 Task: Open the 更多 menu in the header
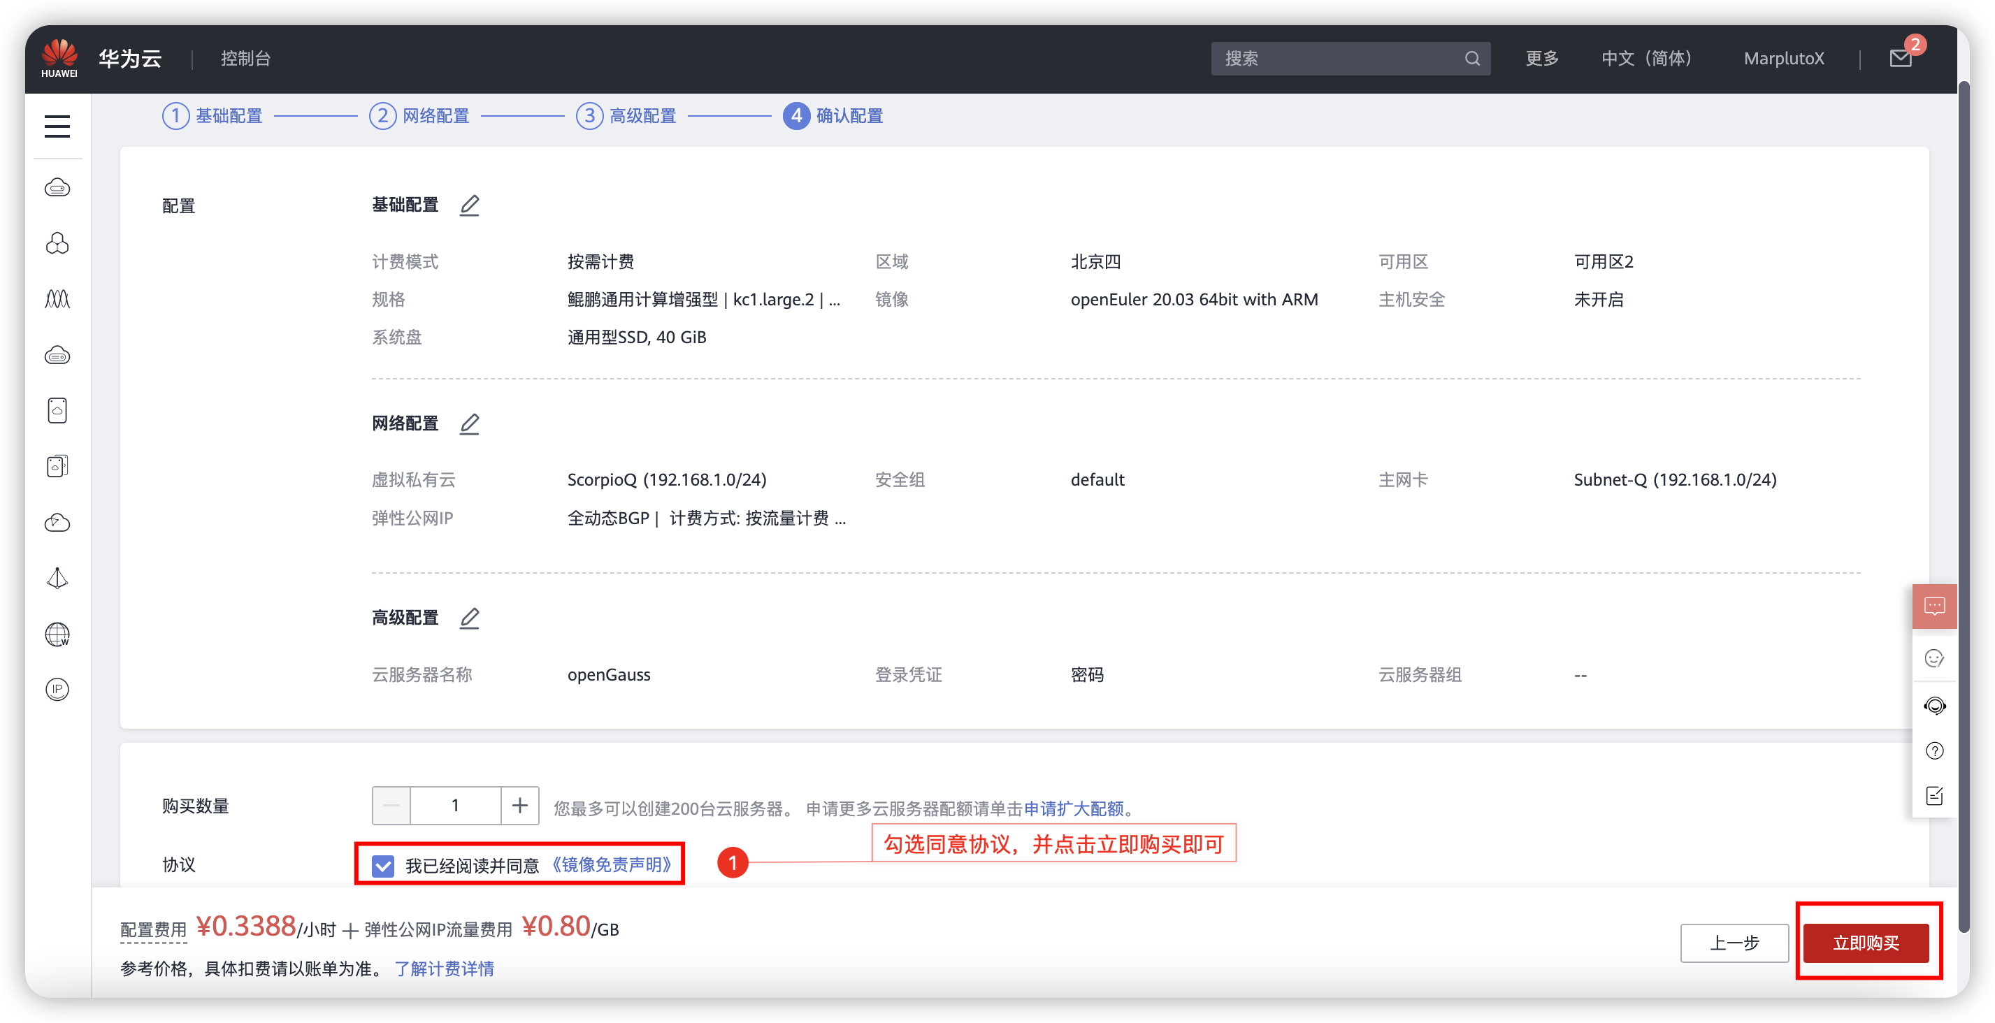[x=1541, y=59]
